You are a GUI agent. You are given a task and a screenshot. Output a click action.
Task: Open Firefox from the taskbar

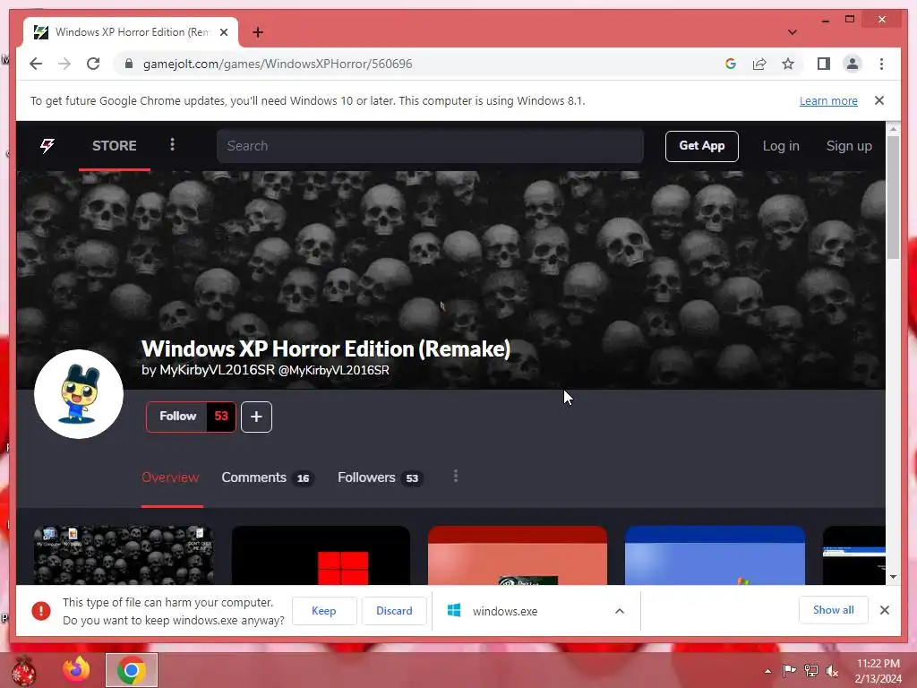77,670
